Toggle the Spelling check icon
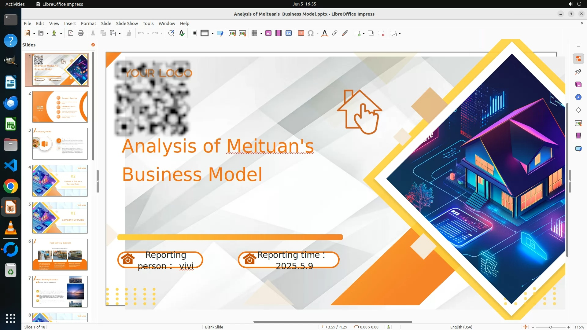This screenshot has height=330, width=587. point(182,33)
